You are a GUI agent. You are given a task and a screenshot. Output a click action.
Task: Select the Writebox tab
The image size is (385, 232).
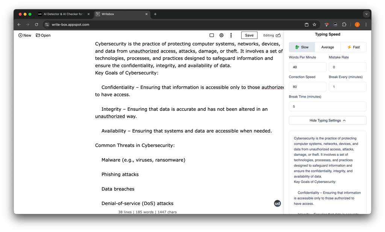pyautogui.click(x=122, y=14)
